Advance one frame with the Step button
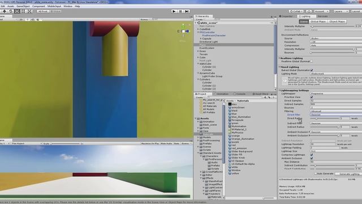362x204 pixels. coord(187,11)
